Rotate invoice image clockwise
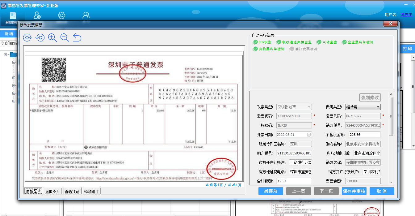 coord(28,37)
